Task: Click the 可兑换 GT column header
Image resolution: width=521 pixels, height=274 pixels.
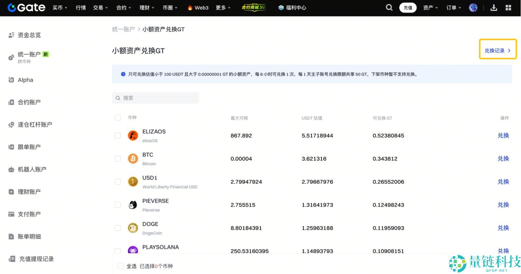Action: (x=382, y=118)
